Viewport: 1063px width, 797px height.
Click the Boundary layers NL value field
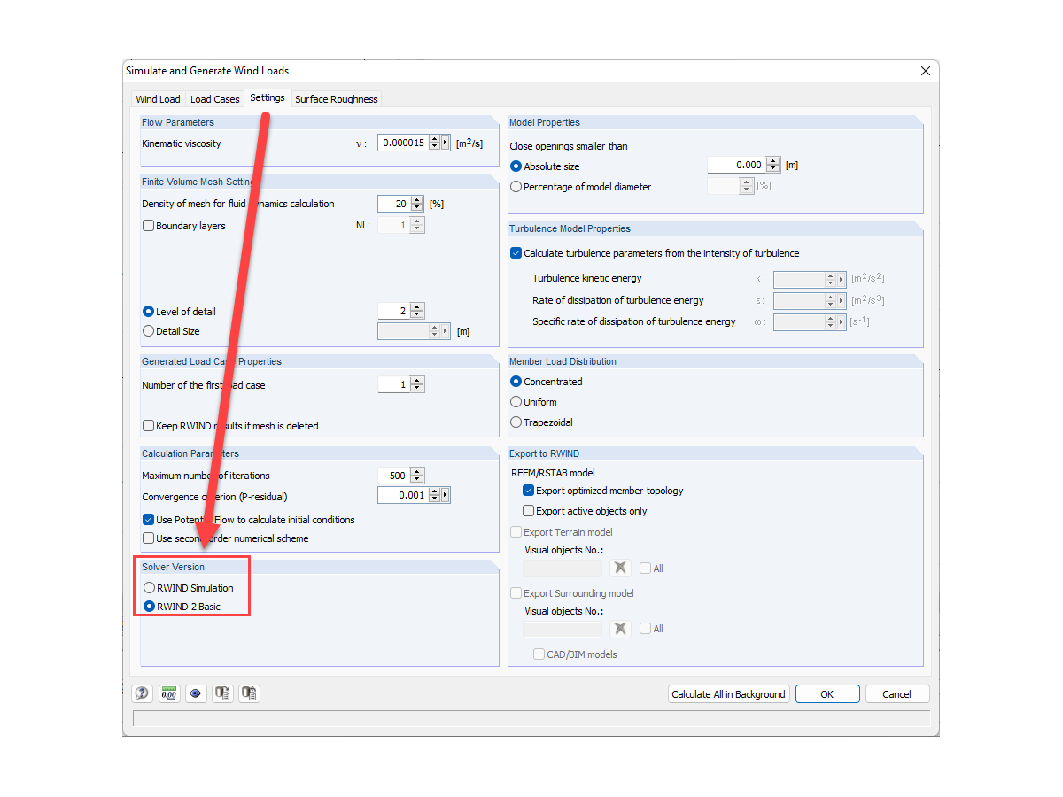(394, 225)
